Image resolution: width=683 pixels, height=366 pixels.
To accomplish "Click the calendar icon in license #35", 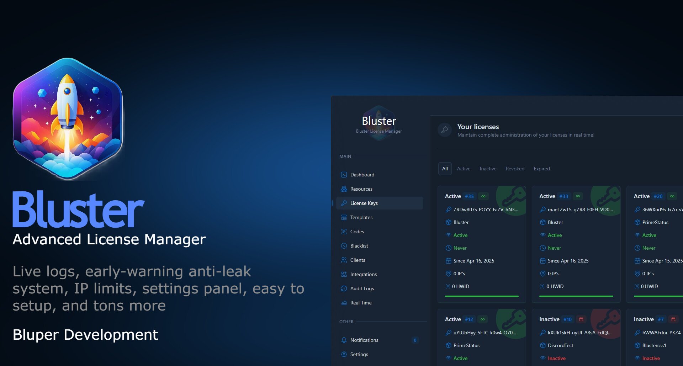I will (x=448, y=261).
